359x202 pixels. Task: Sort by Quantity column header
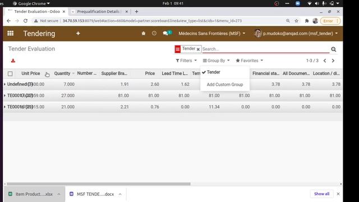coord(62,74)
